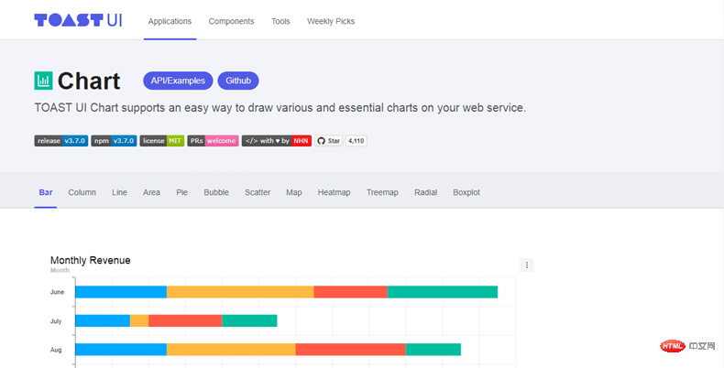Viewport: 724px width, 368px height.
Task: Go to Weekly Picks in the top navigation
Action: pos(331,21)
